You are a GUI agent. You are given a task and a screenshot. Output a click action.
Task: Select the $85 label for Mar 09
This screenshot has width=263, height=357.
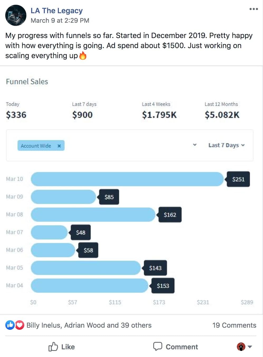coord(109,197)
